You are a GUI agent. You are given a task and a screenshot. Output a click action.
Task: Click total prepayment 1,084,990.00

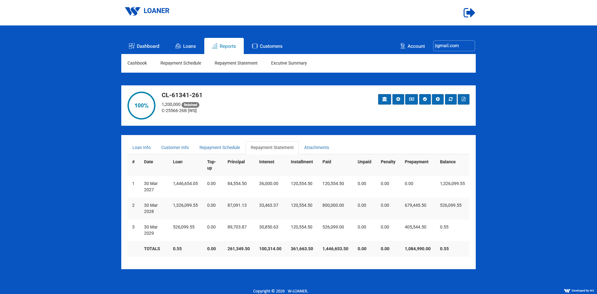point(418,249)
